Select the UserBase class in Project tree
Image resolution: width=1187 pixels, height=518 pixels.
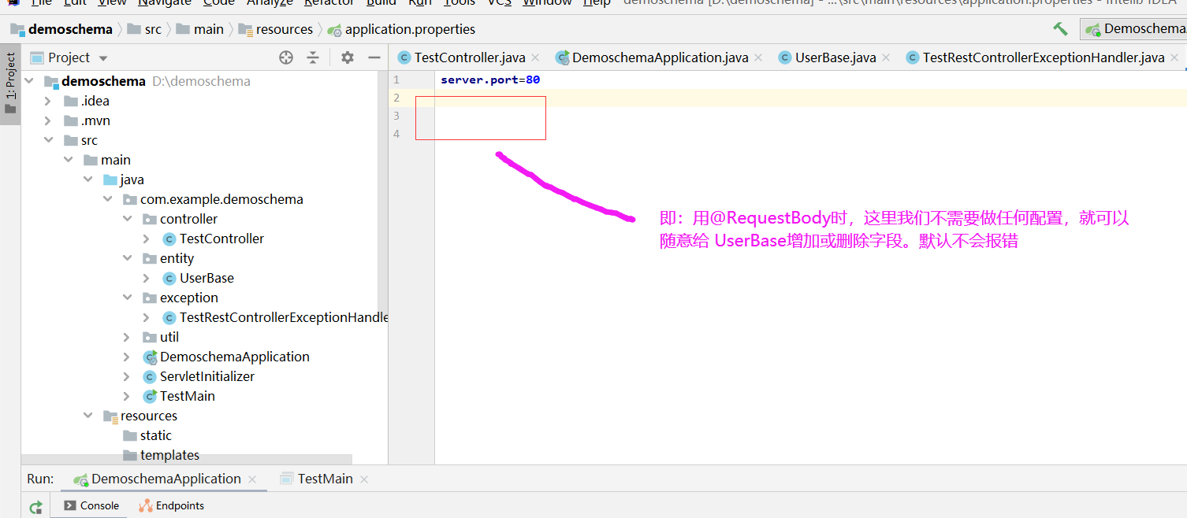(x=206, y=278)
